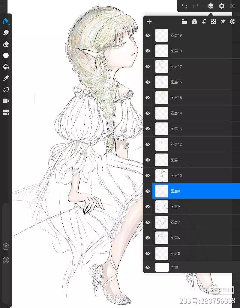Toggle visibility of layer 图层12
Screen dimensions: 240x308
[148, 144]
